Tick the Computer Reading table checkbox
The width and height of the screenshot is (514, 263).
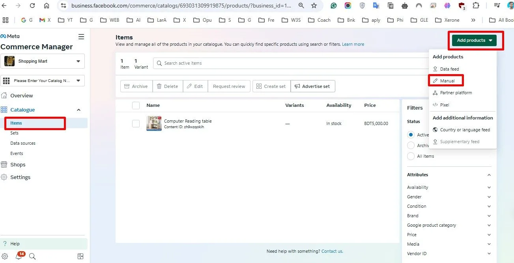point(136,123)
